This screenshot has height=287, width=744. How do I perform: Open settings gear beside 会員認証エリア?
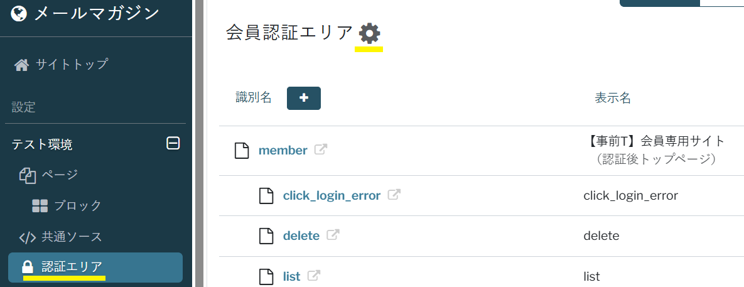[x=369, y=33]
